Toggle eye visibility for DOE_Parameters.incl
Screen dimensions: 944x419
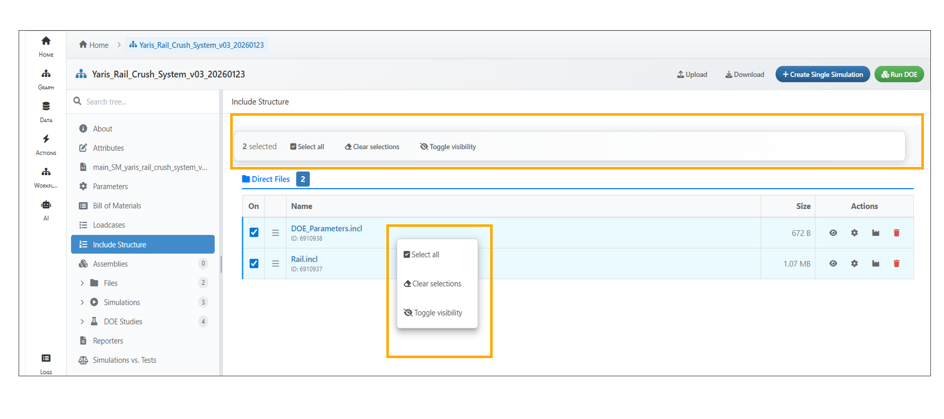coord(833,233)
